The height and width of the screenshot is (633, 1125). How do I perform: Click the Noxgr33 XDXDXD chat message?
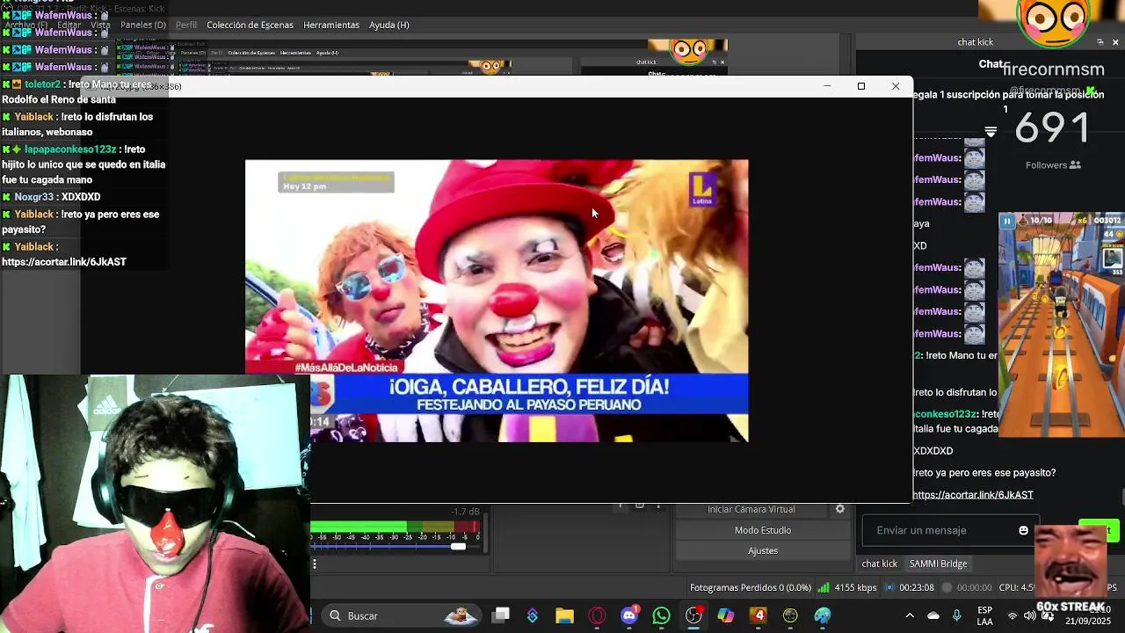51,197
